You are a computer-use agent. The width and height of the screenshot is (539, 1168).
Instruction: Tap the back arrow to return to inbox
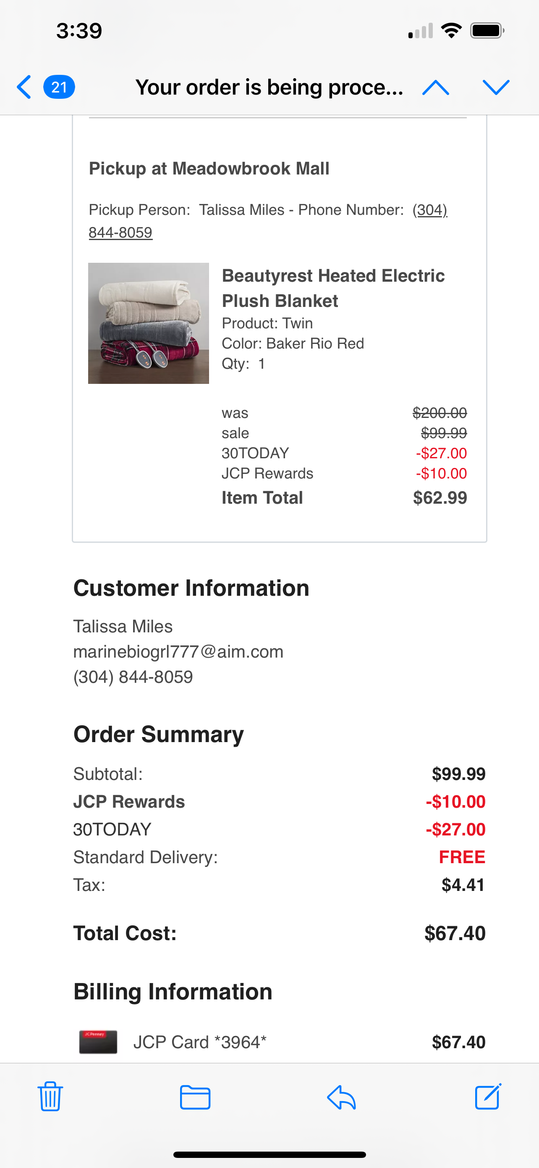coord(24,87)
